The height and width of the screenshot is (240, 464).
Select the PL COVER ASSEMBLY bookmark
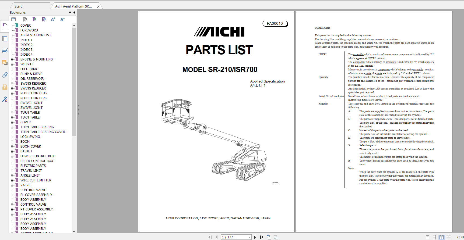click(36, 195)
